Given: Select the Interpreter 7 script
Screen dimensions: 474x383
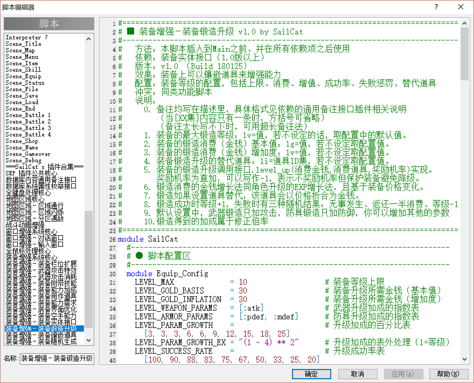Looking at the screenshot, I should tap(27, 37).
